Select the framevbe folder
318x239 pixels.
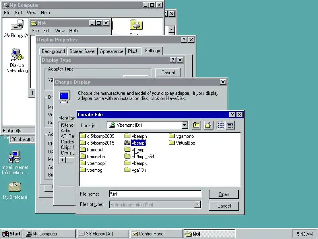[x=93, y=157]
